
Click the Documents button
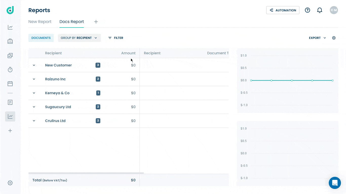41,38
